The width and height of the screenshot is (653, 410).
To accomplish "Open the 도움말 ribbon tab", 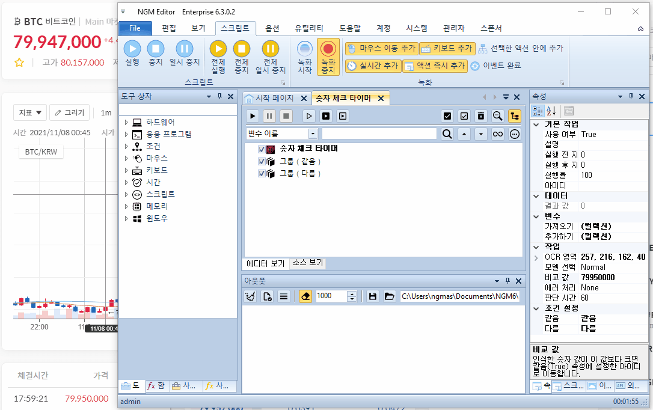I will 350,28.
